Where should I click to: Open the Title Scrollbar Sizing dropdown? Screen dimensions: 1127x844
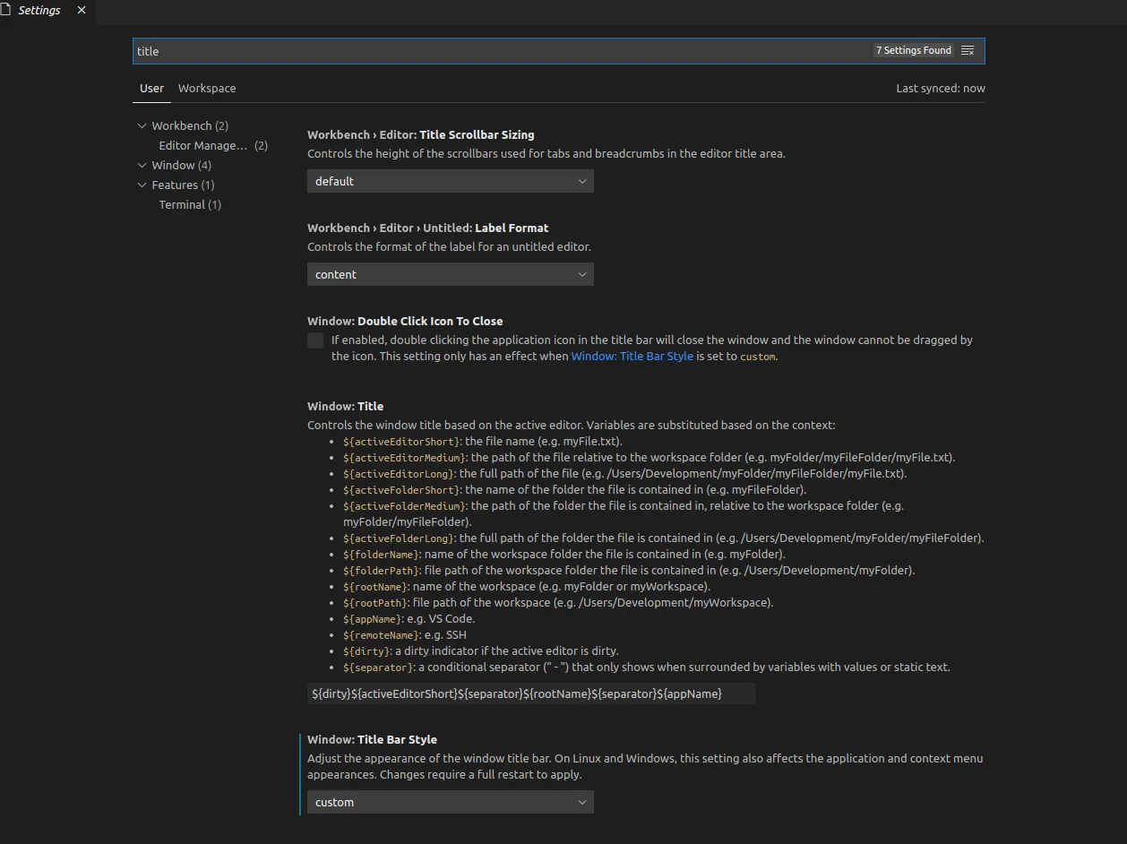pos(450,181)
